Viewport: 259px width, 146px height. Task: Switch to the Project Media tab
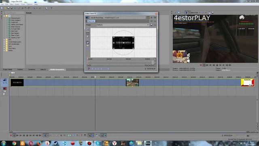tap(8, 69)
